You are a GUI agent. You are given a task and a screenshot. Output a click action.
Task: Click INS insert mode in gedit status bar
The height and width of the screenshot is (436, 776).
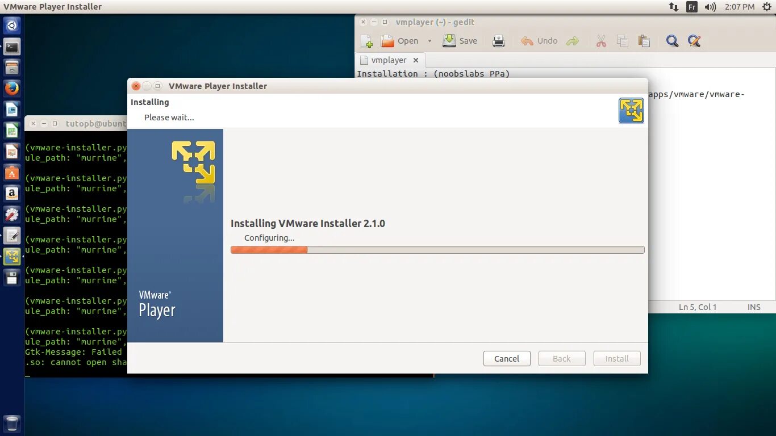(x=754, y=307)
